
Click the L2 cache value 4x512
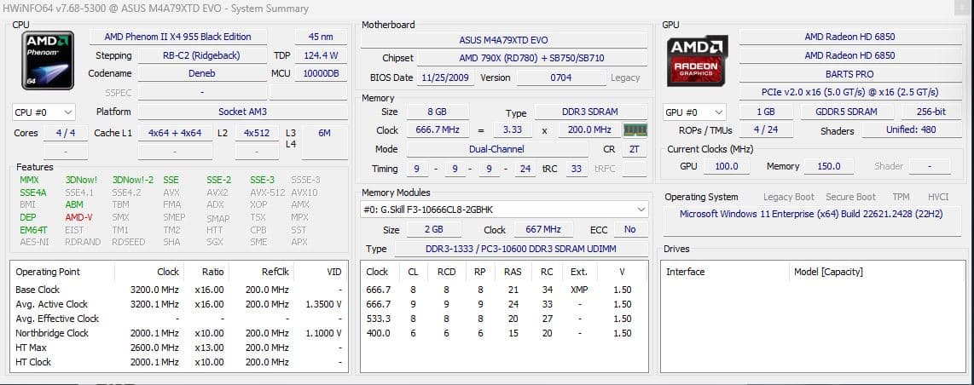coord(257,133)
